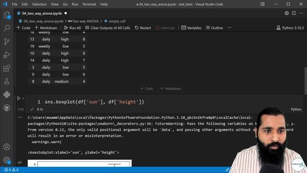This screenshot has height=173, width=307.
Task: Open the Help menu
Action: pyautogui.click(x=104, y=4)
